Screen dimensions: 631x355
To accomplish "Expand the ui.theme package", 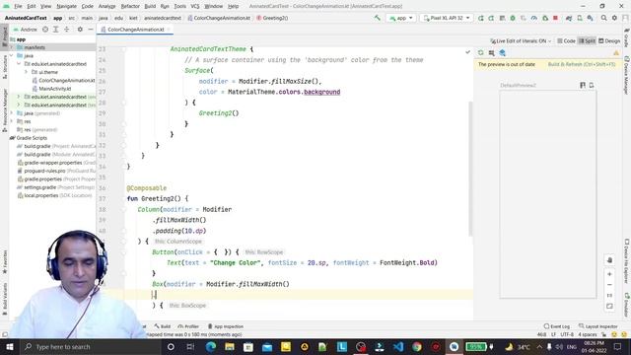I will [x=27, y=72].
